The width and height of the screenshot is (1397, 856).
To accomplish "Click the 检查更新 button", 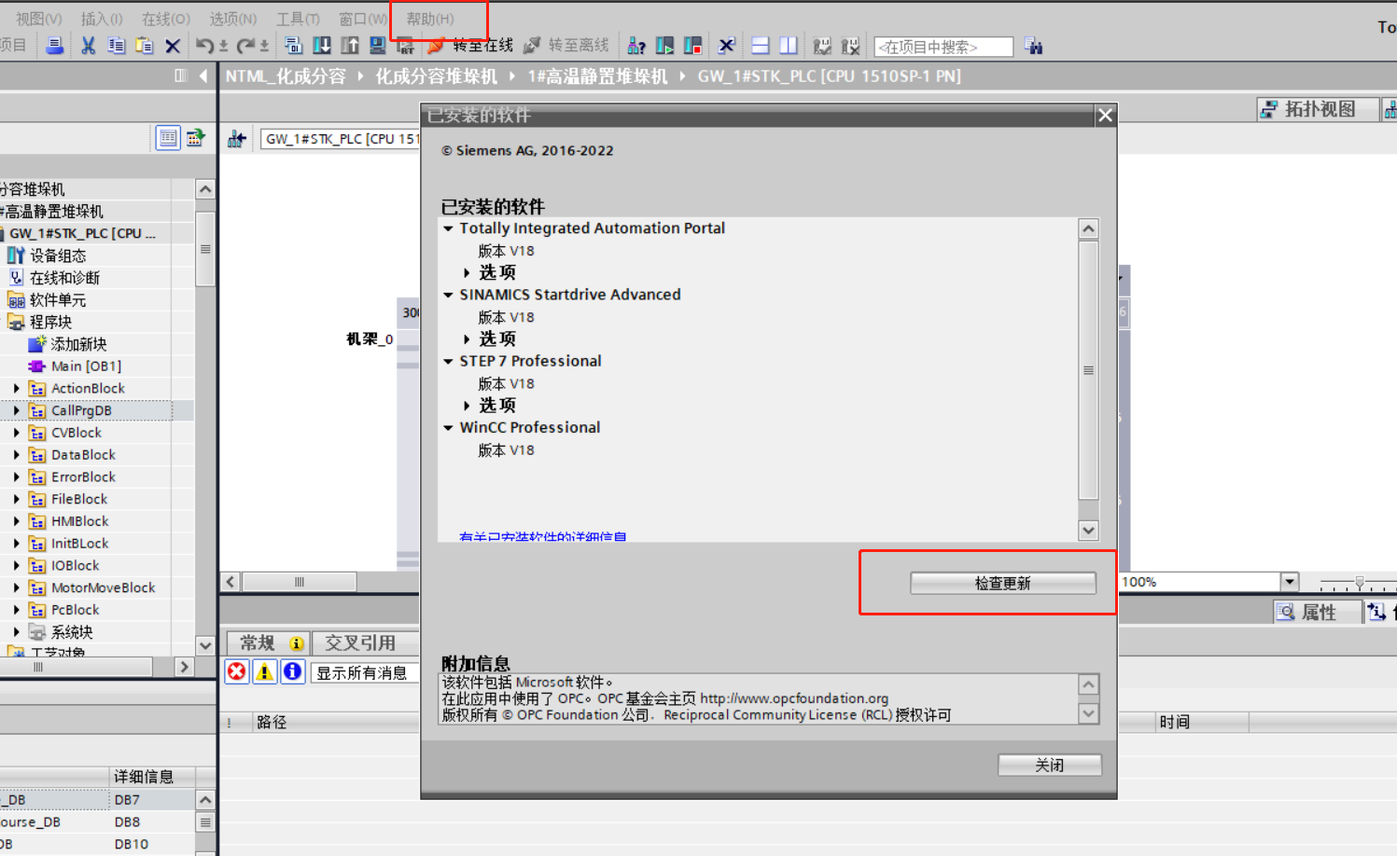I will pos(1002,583).
